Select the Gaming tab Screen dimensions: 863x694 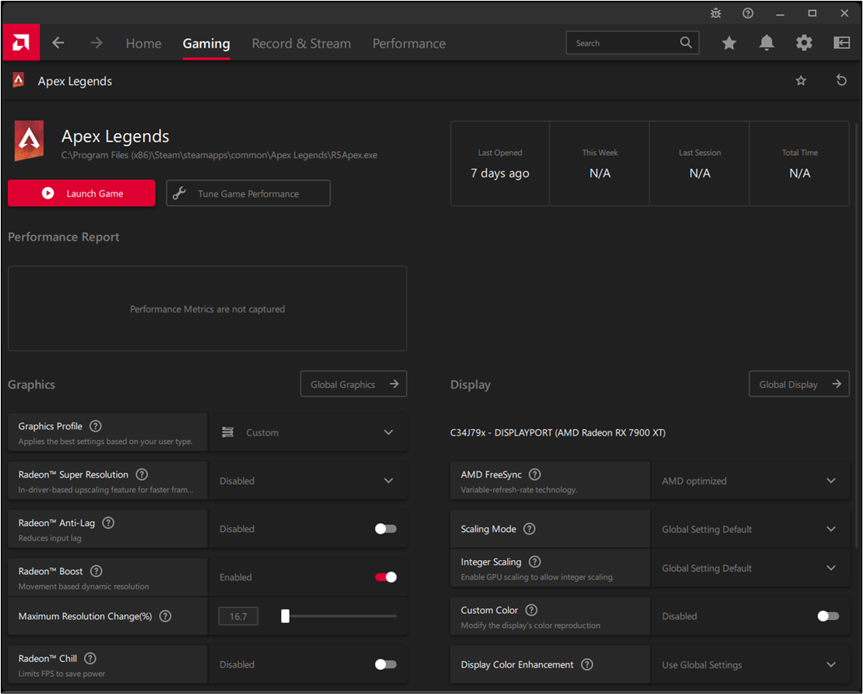click(206, 44)
